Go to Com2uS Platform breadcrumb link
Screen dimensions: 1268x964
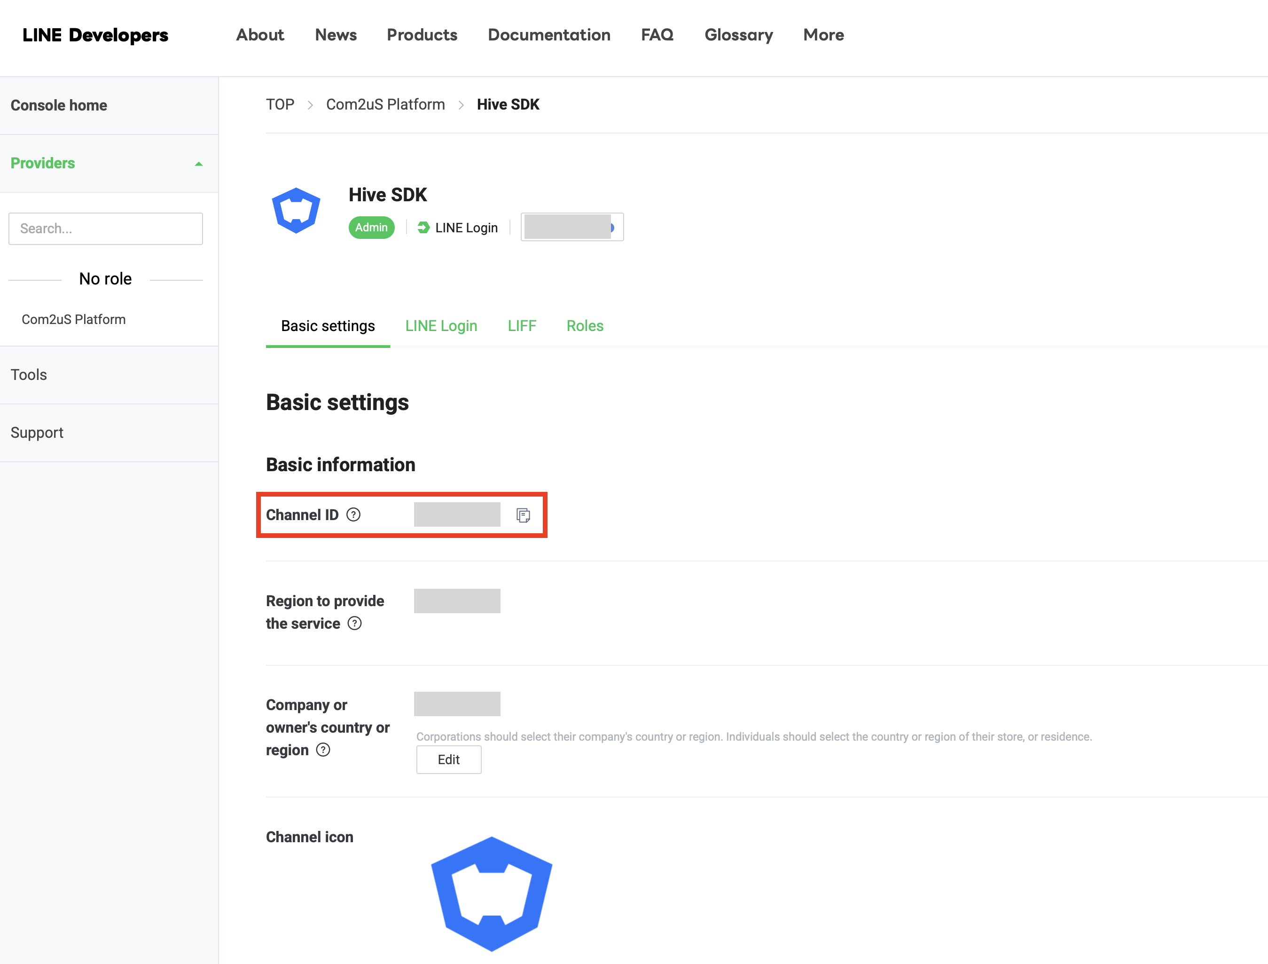coord(385,104)
